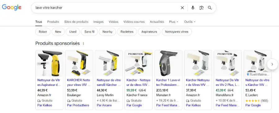
Task: Click Par Feed Mana link under ManoMano.fr
Action: pyautogui.click(x=228, y=105)
